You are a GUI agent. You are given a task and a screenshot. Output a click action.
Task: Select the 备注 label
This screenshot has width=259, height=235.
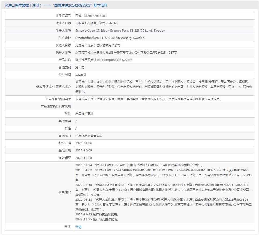68,128
